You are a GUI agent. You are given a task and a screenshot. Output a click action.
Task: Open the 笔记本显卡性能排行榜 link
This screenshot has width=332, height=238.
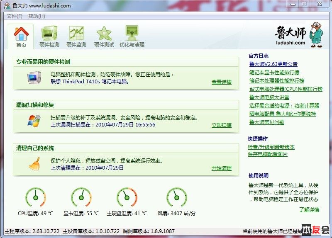[x=274, y=73]
